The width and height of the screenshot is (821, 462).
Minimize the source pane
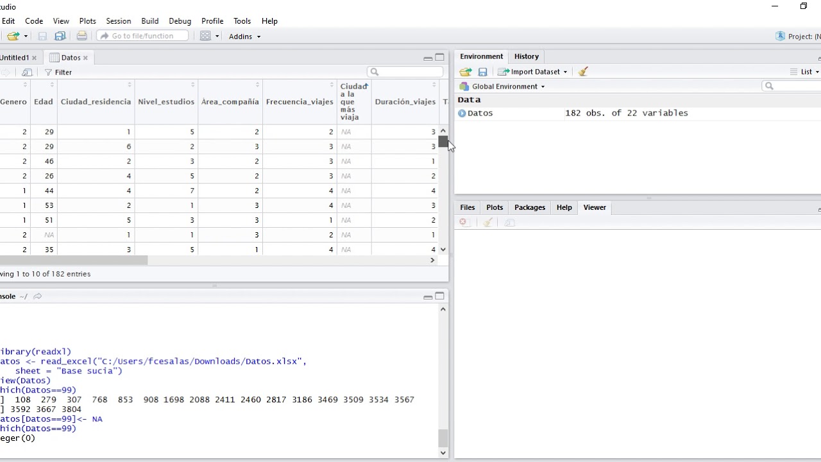coord(428,58)
